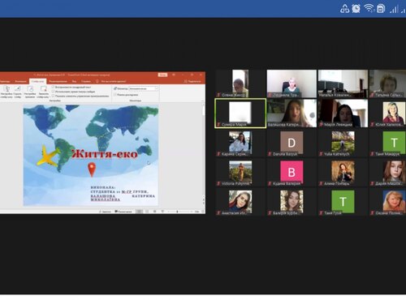
Task: Open the slide show setup icon in ribbon
Action: point(6,92)
